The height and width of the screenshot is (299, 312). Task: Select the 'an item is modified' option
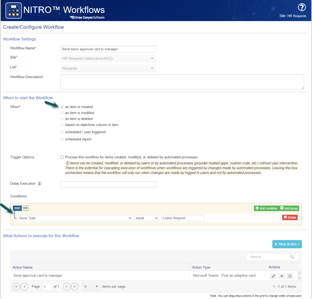[x=62, y=113]
